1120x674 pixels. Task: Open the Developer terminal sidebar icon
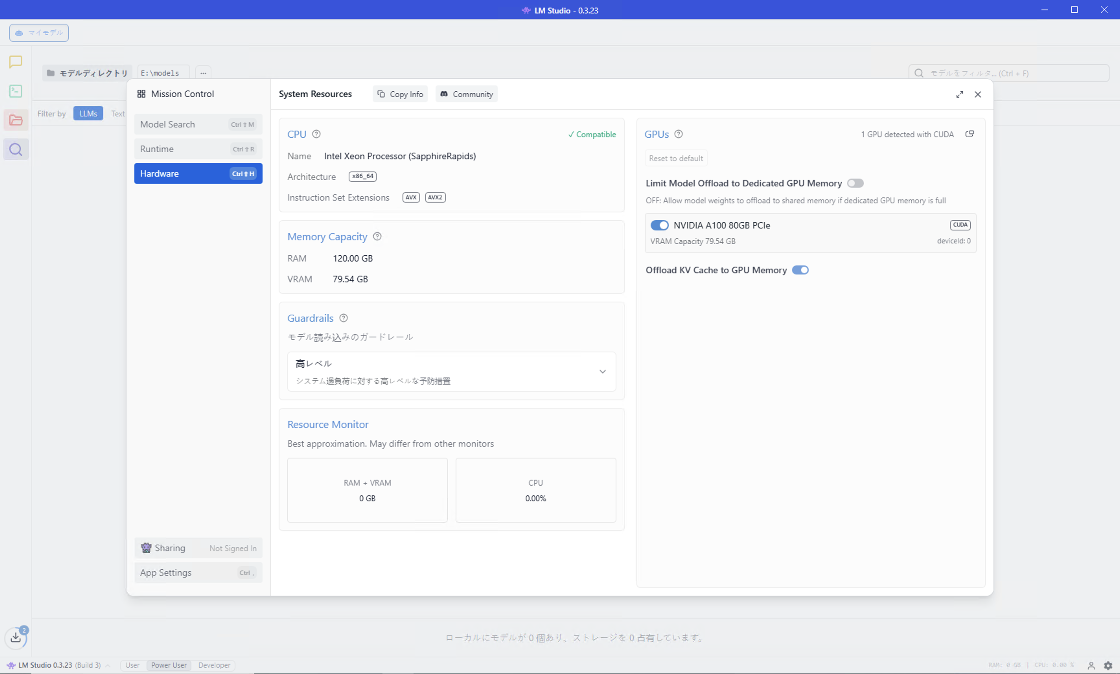[16, 91]
